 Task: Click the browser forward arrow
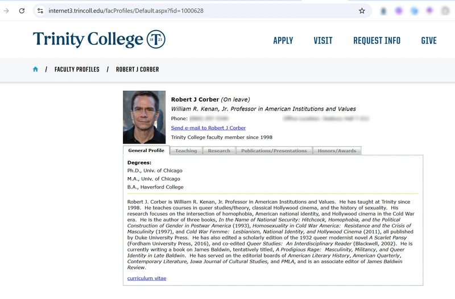6,11
